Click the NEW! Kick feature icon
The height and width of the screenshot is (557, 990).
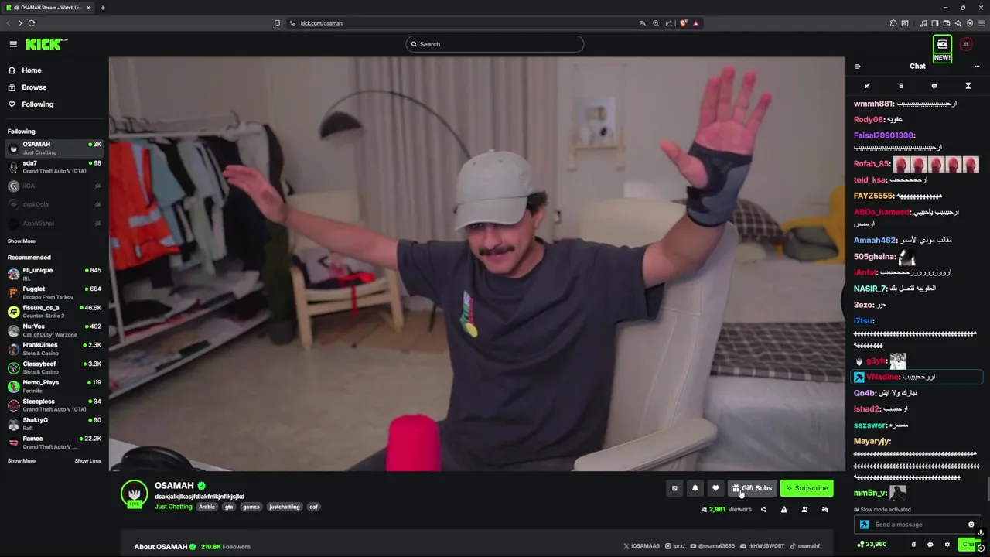coord(942,48)
